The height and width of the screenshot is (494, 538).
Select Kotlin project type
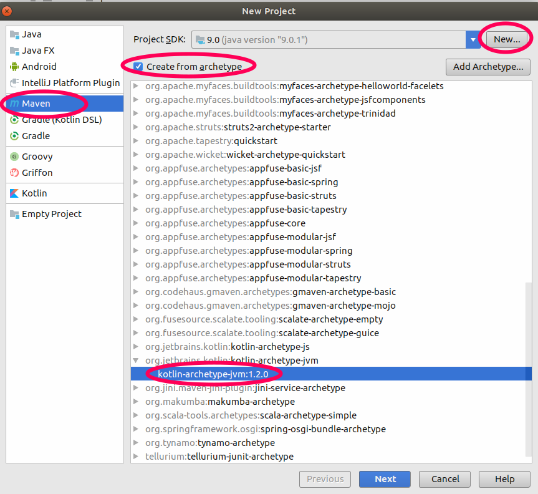(x=65, y=193)
